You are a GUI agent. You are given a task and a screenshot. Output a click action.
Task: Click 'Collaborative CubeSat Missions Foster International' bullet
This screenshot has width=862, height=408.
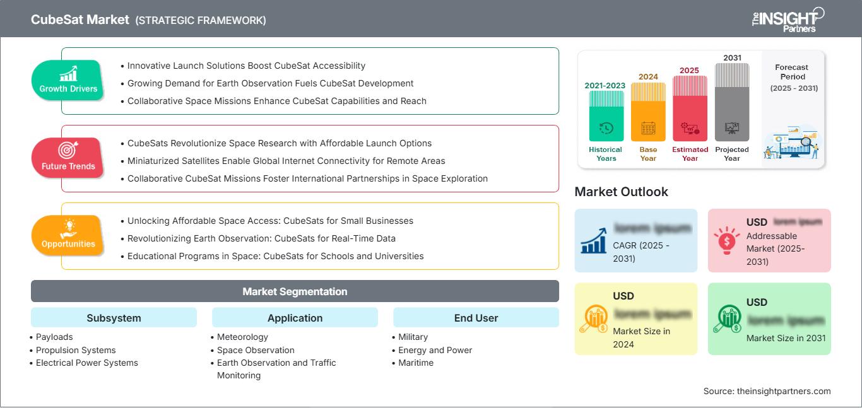307,178
